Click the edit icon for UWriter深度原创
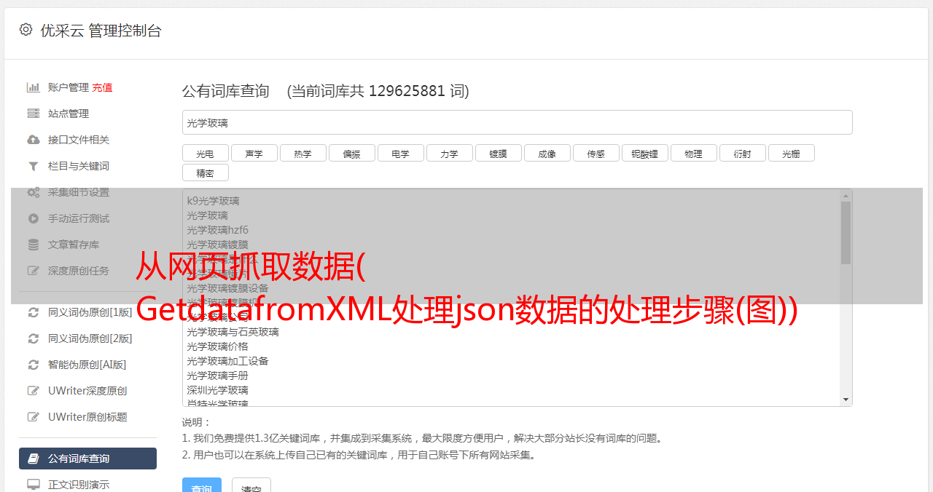Image resolution: width=933 pixels, height=492 pixels. click(33, 391)
